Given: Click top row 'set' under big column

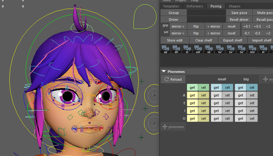Looking at the screenshot, I should (252, 87).
